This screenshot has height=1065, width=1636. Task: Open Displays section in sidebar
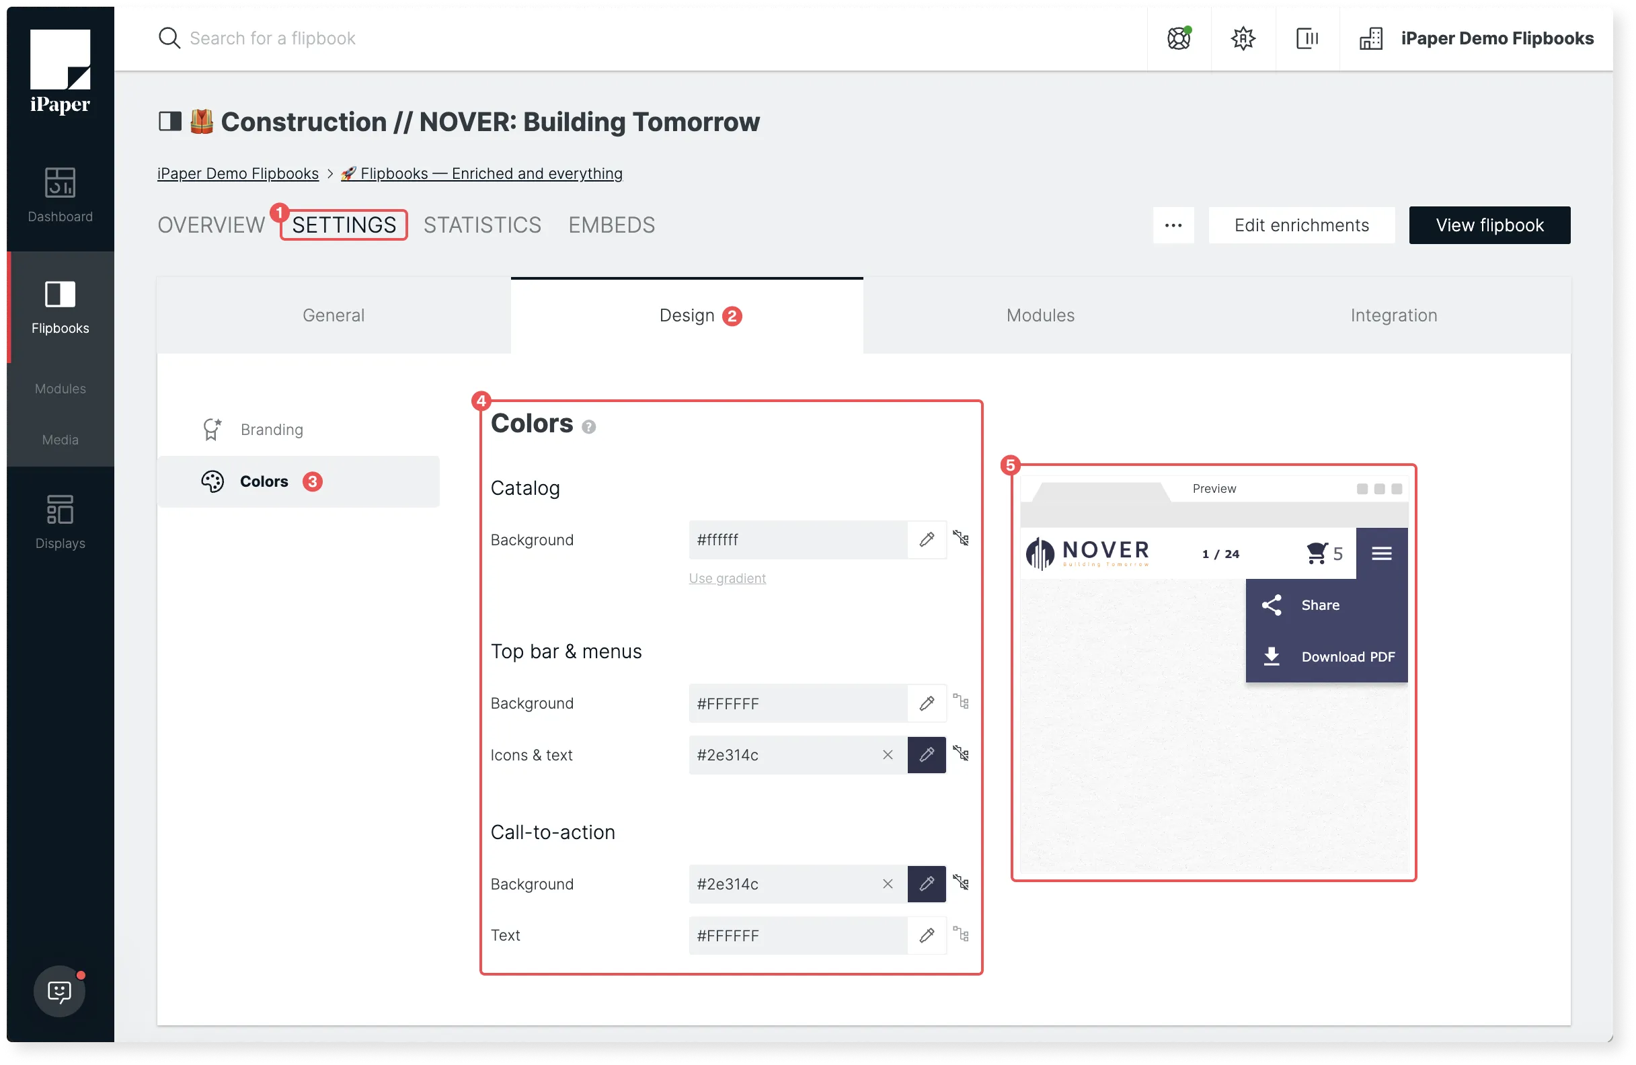coord(60,522)
